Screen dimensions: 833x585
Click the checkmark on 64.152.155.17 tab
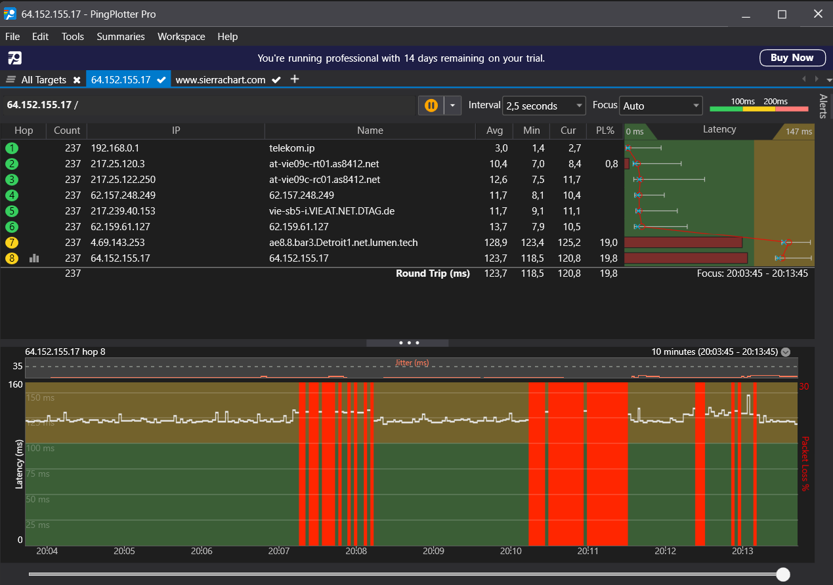click(161, 79)
